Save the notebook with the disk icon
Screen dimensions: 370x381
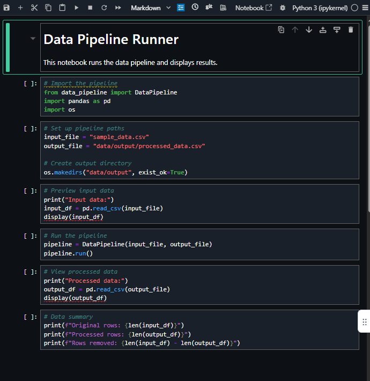[x=6, y=8]
